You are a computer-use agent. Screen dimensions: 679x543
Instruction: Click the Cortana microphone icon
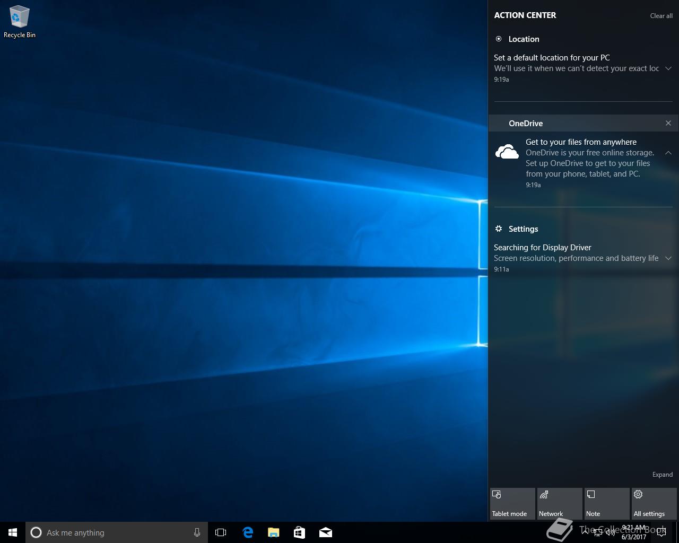click(x=197, y=532)
